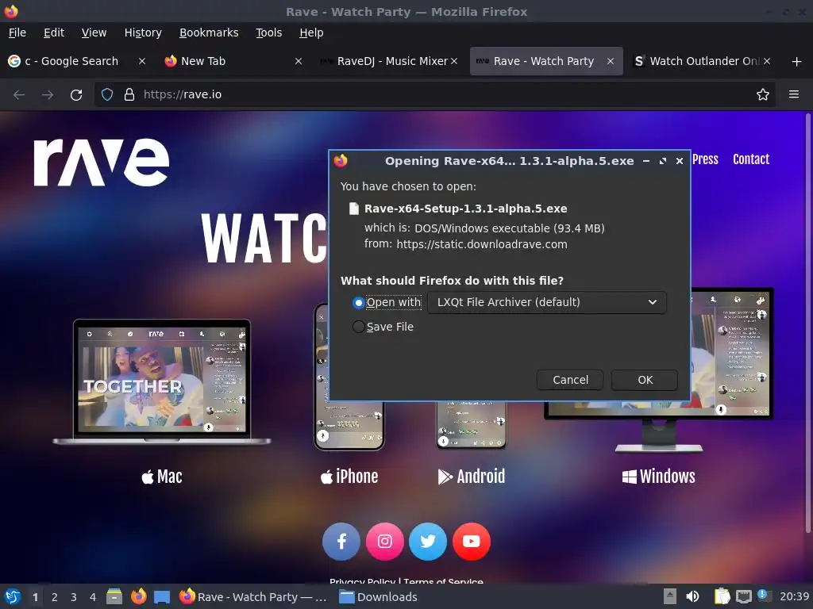Click the Firefox back arrow
Viewport: 813px width, 609px height.
[x=19, y=95]
